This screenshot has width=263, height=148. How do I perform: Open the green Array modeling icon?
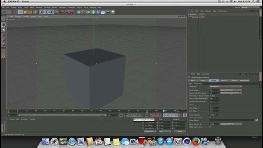pos(93,12)
